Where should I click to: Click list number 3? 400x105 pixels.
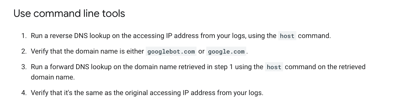(x=24, y=67)
